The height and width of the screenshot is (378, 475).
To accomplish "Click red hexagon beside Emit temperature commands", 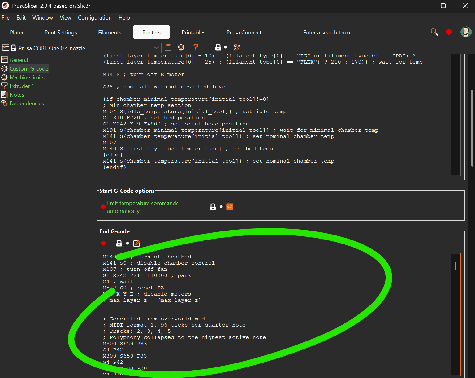I will point(103,207).
